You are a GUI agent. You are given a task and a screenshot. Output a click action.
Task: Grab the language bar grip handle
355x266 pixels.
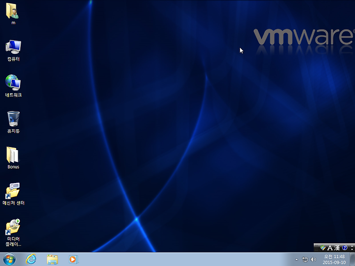point(317,248)
